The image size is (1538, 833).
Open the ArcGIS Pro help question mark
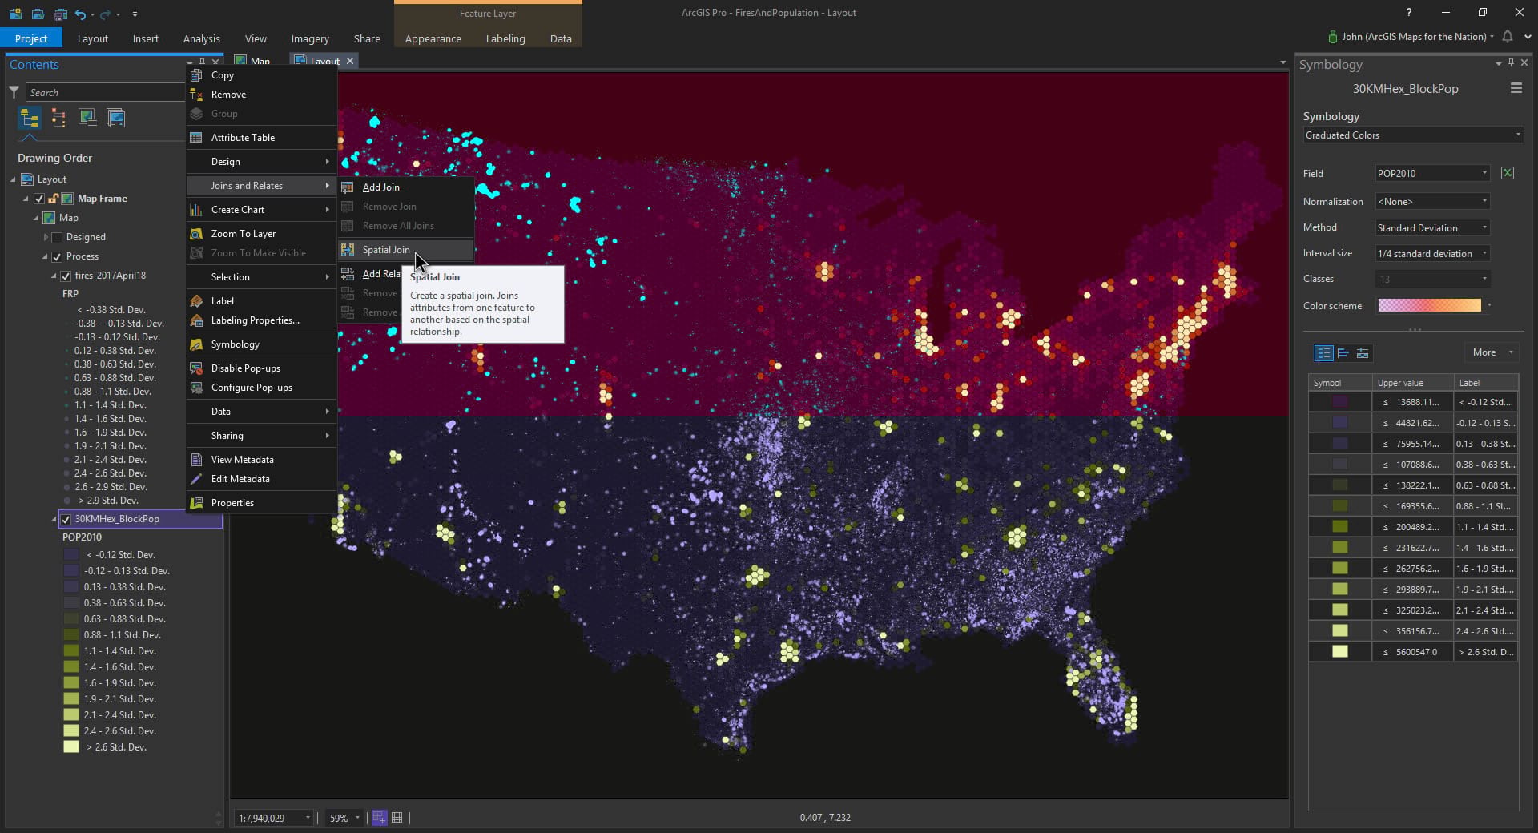pos(1409,12)
